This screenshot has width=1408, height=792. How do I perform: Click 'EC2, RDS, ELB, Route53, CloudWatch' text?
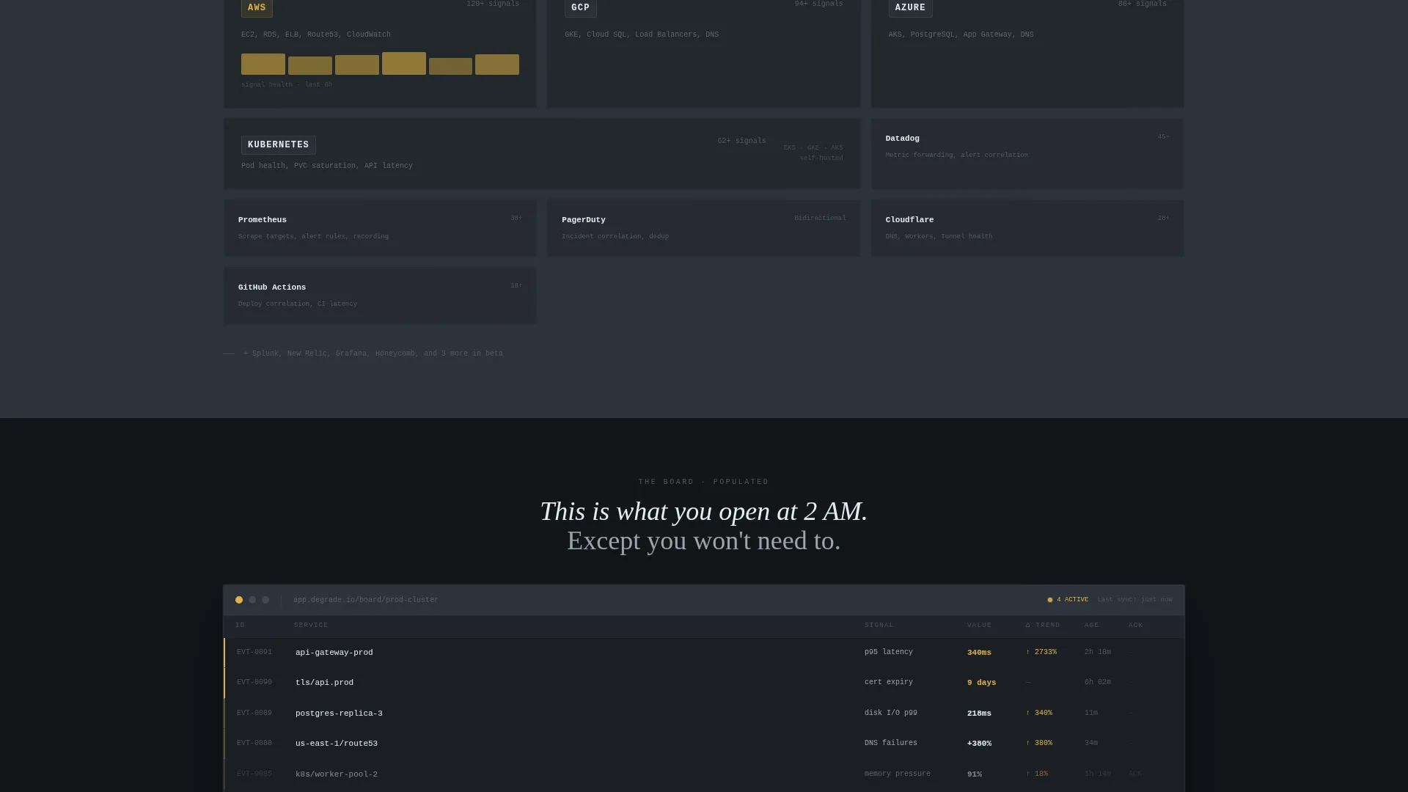point(316,34)
